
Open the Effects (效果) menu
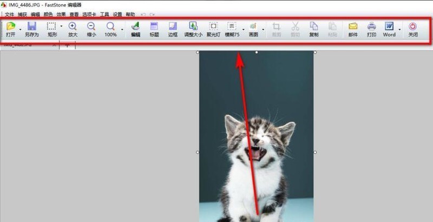tap(61, 15)
